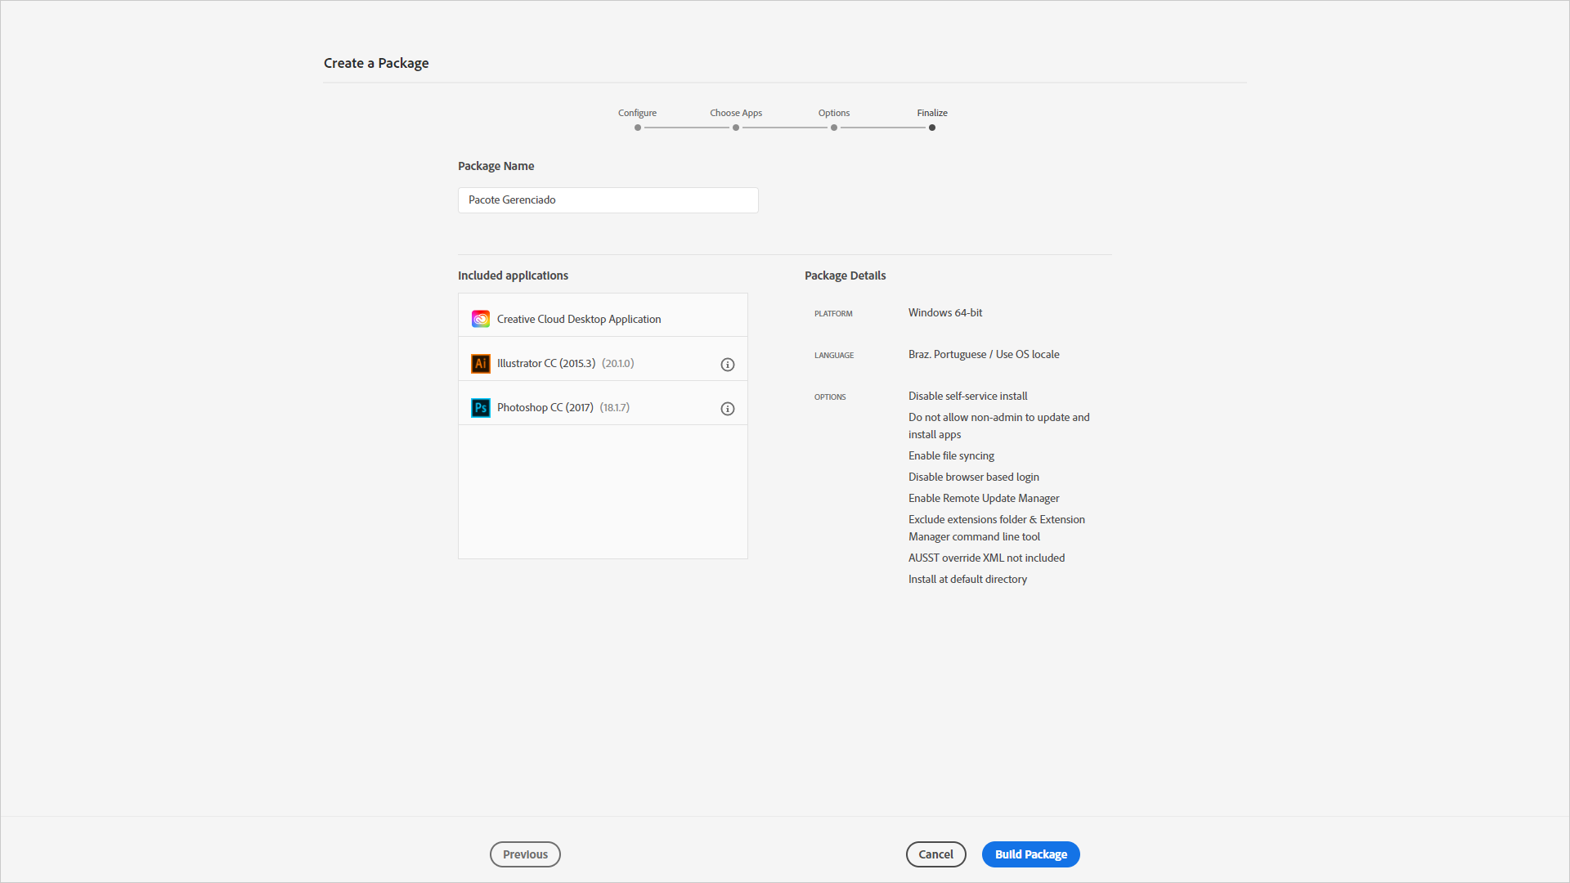Click the Build Package button
This screenshot has height=883, width=1570.
pos(1031,854)
